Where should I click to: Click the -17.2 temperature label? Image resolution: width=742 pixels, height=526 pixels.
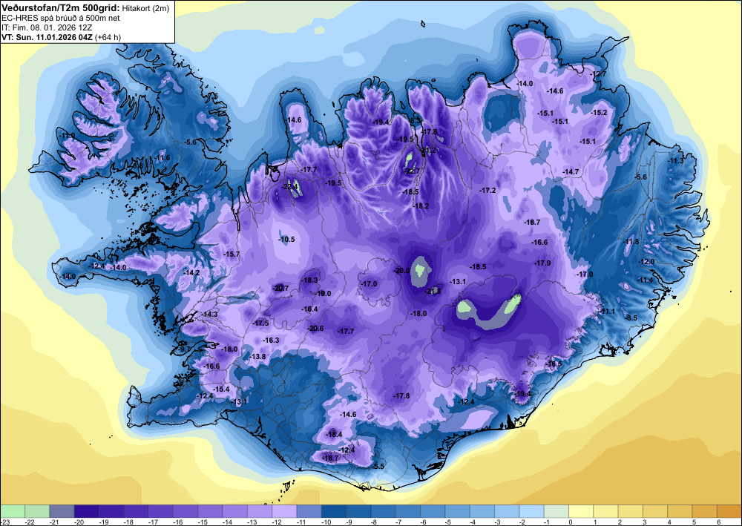tap(488, 190)
